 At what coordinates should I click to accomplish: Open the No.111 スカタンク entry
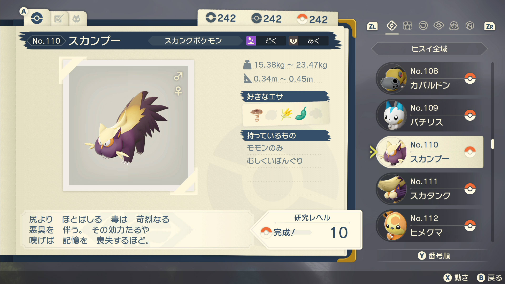click(x=430, y=189)
